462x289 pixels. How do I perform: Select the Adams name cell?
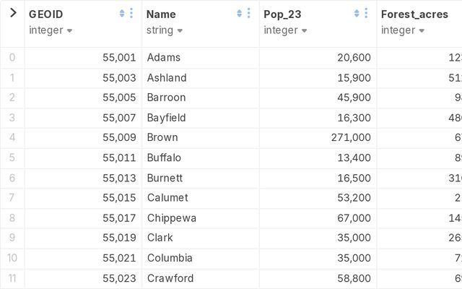coord(163,58)
